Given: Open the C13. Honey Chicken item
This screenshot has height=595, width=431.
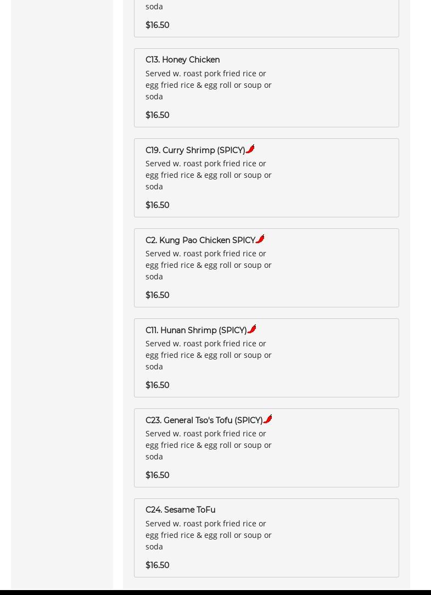Looking at the screenshot, I should 182,60.
